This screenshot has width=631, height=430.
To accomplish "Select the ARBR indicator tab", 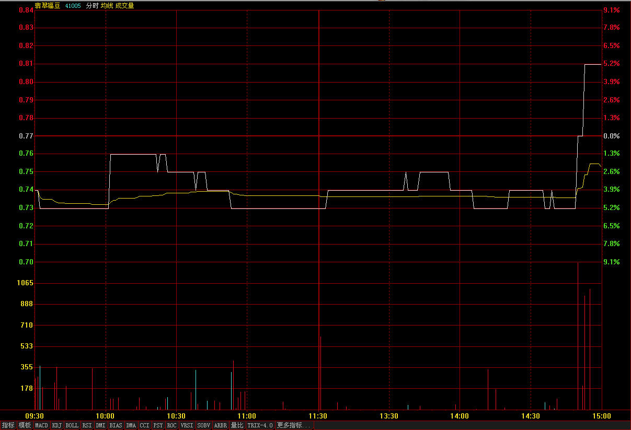I will click(221, 425).
